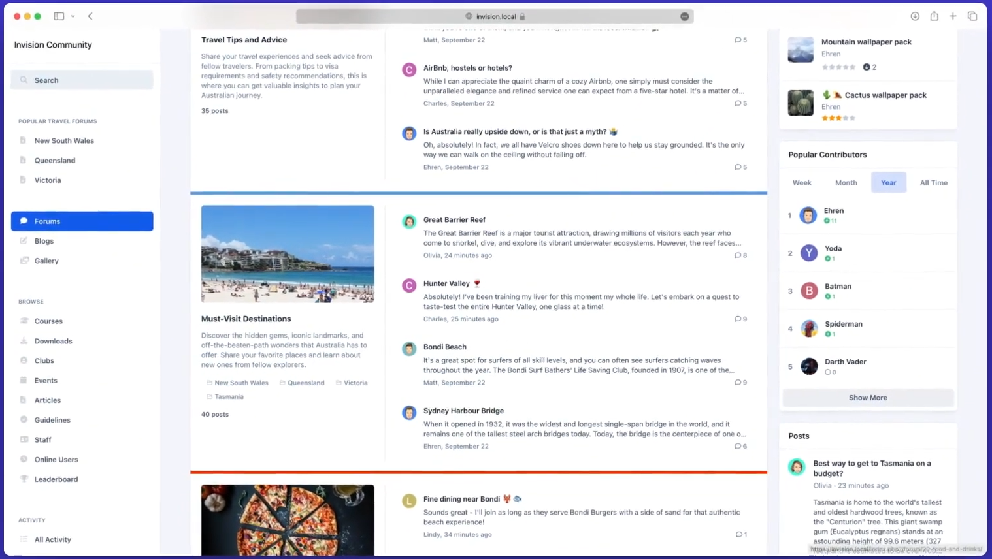Screen dimensions: 992x559
Task: Open Leaderboard in the Browse section
Action: coord(56,479)
